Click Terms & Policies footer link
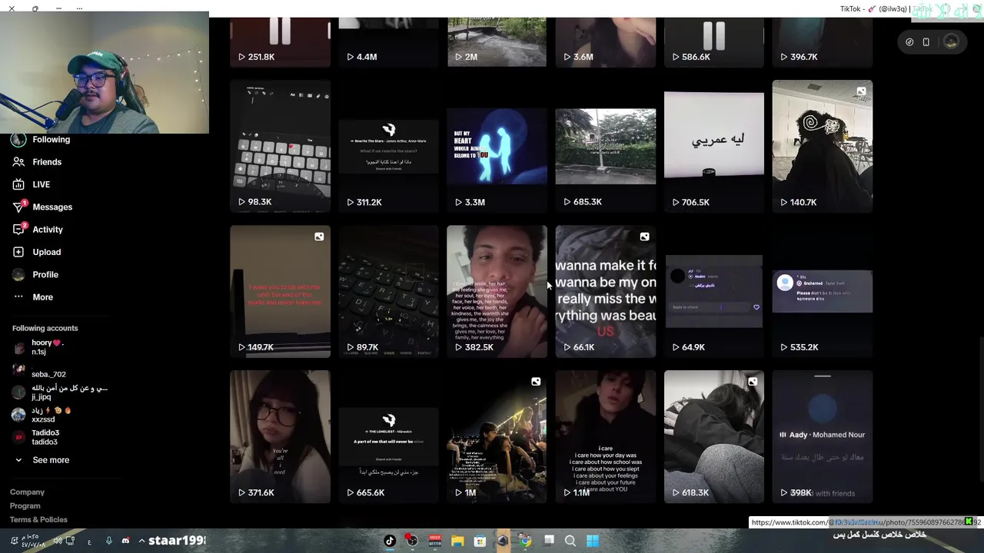This screenshot has width=984, height=553. pyautogui.click(x=38, y=520)
